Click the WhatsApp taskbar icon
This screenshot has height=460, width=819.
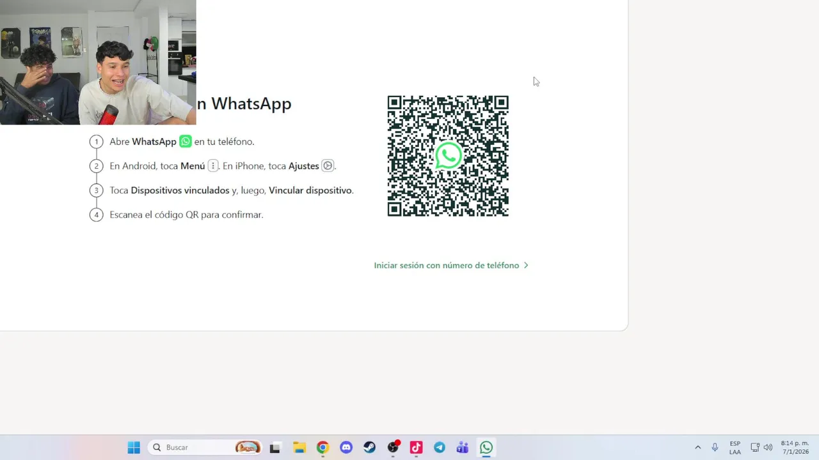pos(486,447)
